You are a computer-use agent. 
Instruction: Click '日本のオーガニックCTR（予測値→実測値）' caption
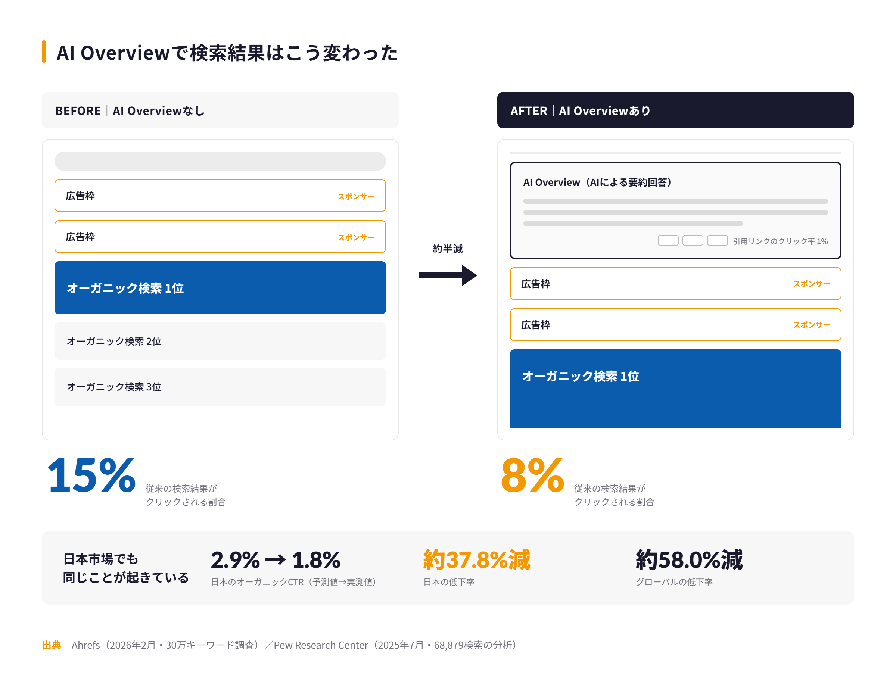pos(295,582)
